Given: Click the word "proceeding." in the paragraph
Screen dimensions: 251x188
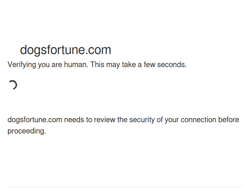Looking at the screenshot, I should (x=27, y=131).
